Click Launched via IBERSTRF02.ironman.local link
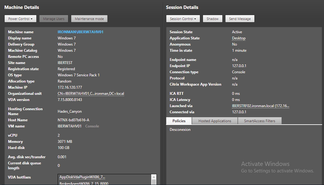This screenshot has width=324, height=185. [x=260, y=106]
